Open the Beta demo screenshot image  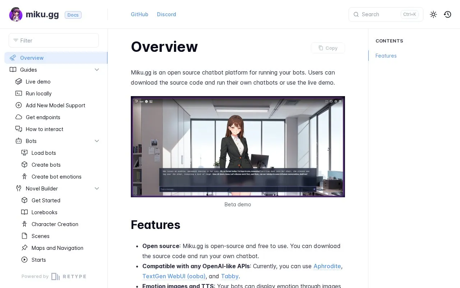(238, 147)
